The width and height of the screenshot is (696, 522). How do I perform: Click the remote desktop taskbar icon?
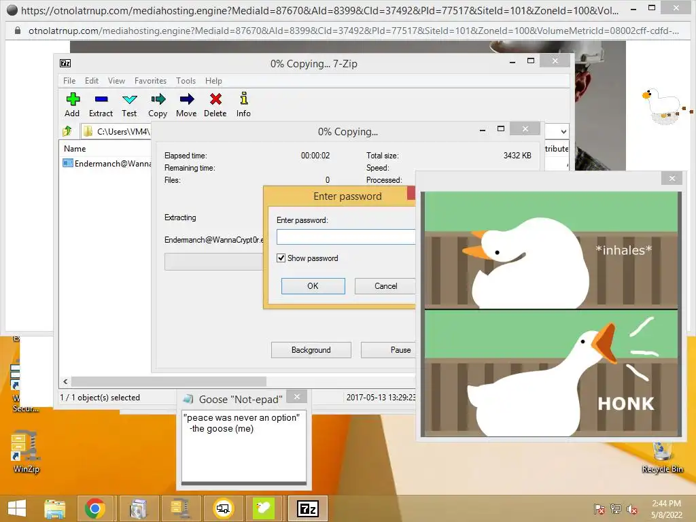tap(223, 508)
